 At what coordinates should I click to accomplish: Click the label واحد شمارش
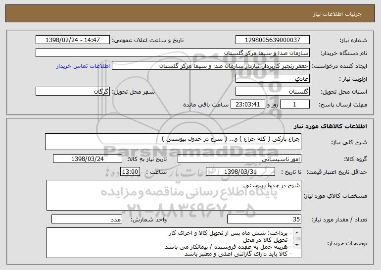[149, 219]
